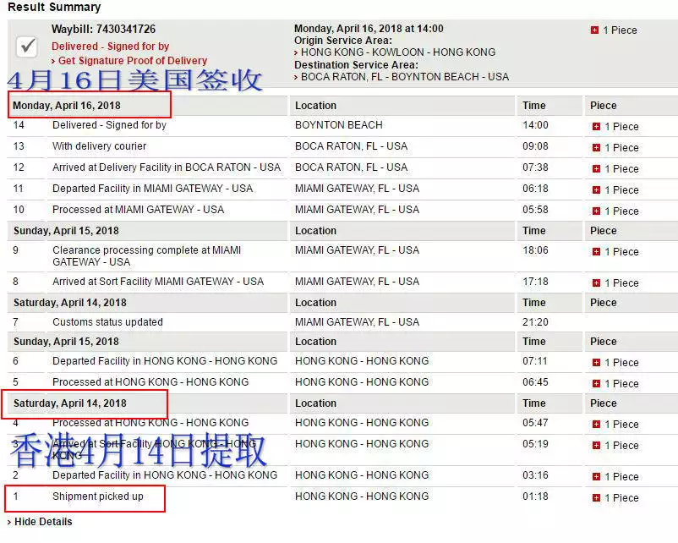The height and width of the screenshot is (543, 678).
Task: Select the Shipment picked up event
Action: [98, 496]
